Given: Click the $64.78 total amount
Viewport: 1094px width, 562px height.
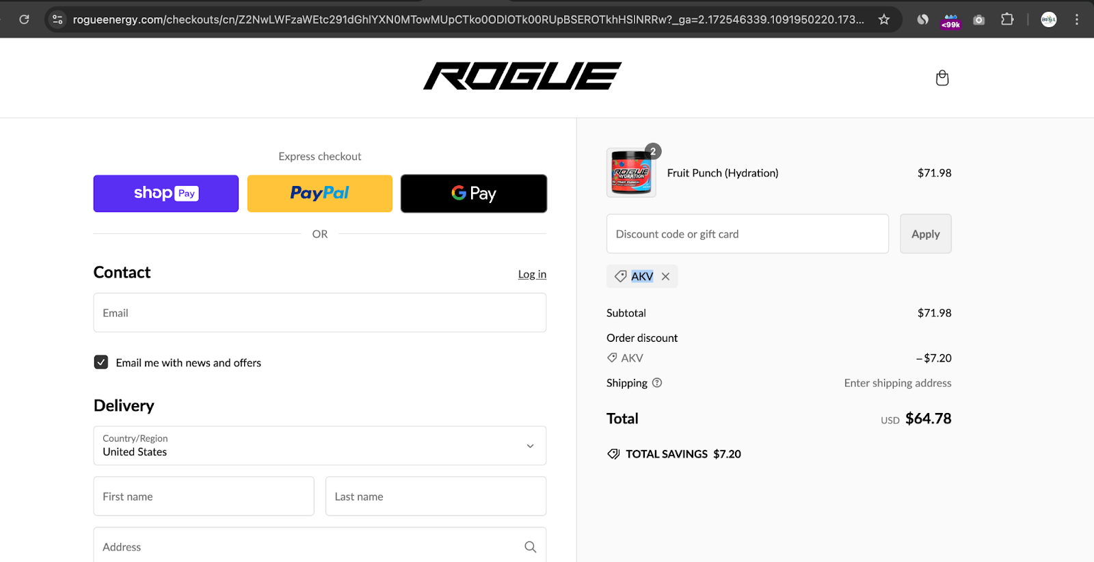Looking at the screenshot, I should [x=929, y=418].
